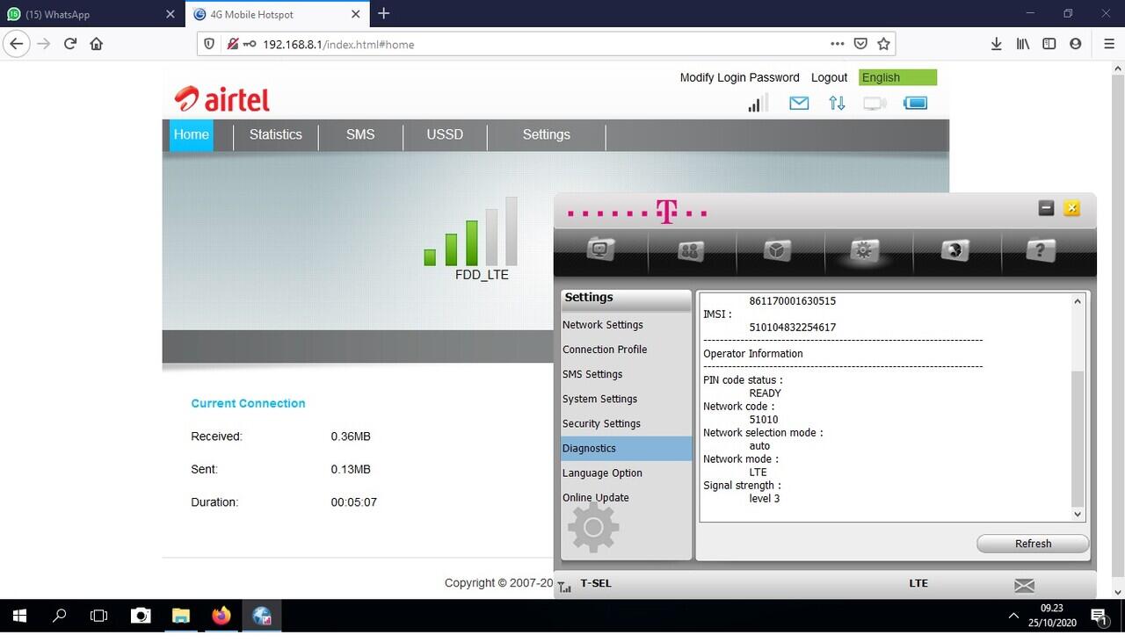Click the Pocket save icon
Screen dimensions: 1125x642
861,44
